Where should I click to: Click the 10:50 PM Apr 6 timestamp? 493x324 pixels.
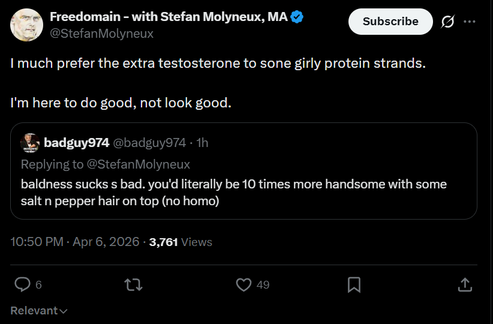[x=75, y=242]
